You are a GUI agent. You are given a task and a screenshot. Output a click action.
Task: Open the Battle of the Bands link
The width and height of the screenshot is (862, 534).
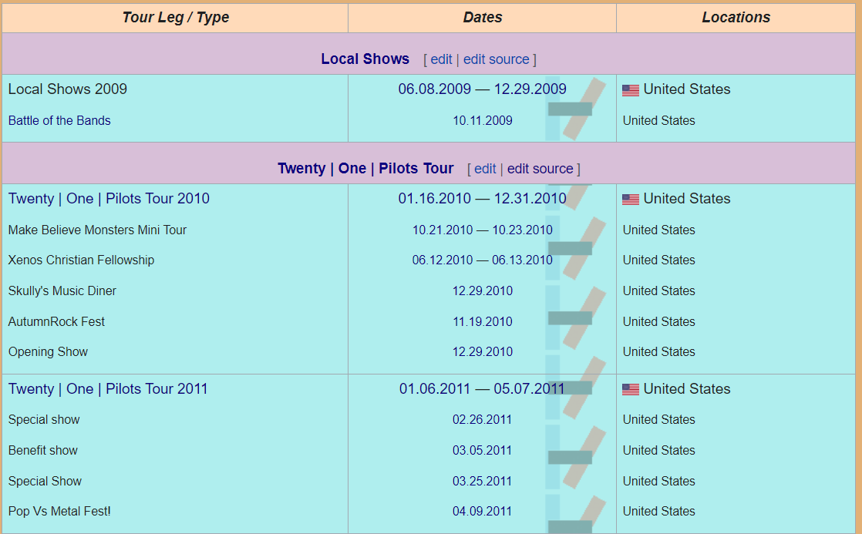(59, 120)
